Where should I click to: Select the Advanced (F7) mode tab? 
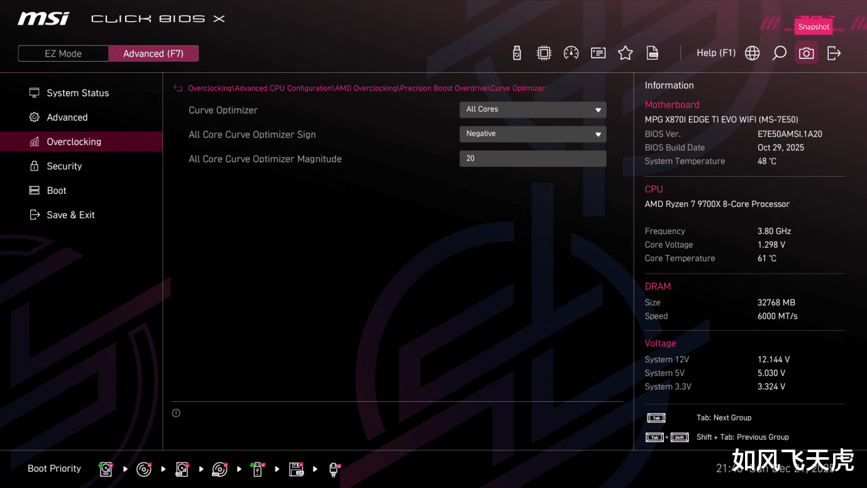(153, 54)
